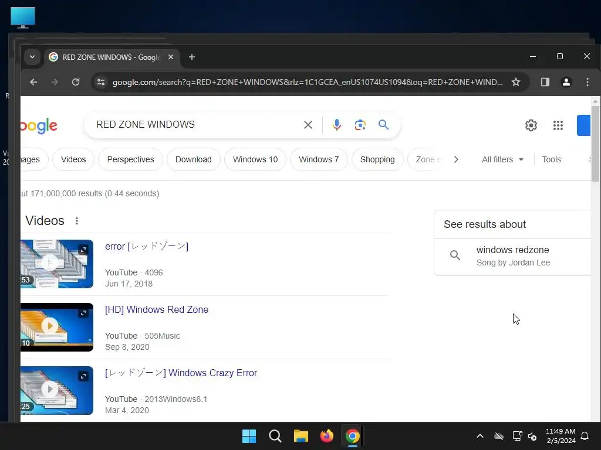The height and width of the screenshot is (450, 601).
Task: Select the RED ZONE WINDOWS - Google tab
Action: [x=112, y=57]
